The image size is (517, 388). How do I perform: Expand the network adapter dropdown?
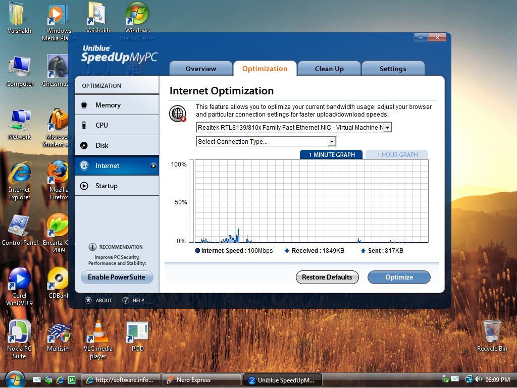[x=387, y=128]
